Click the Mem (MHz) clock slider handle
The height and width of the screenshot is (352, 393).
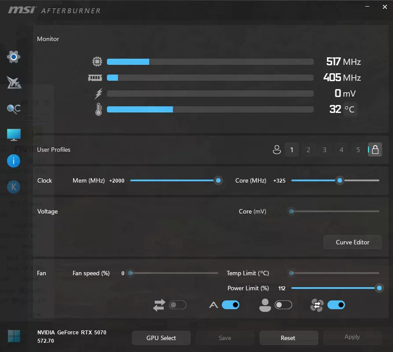pos(218,180)
